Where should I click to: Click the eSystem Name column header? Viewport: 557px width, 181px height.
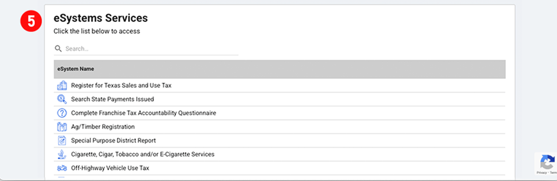point(76,69)
